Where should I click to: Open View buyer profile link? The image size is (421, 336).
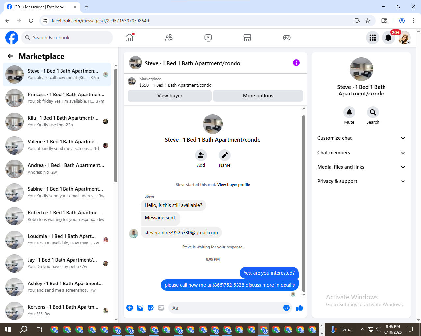coord(234,185)
